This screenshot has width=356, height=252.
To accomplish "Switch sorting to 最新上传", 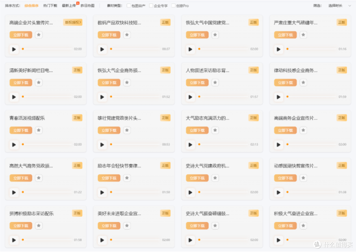I will pyautogui.click(x=69, y=6).
